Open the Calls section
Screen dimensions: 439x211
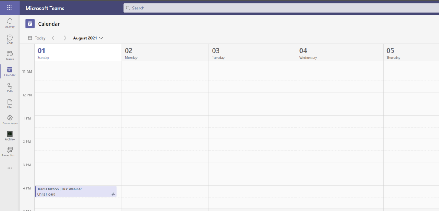9,88
